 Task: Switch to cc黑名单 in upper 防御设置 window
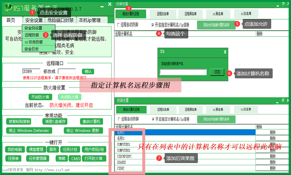point(218,14)
